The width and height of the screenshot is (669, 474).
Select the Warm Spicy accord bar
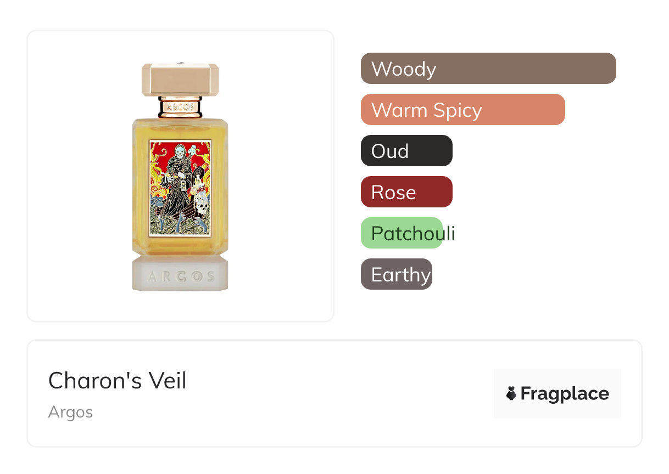462,110
